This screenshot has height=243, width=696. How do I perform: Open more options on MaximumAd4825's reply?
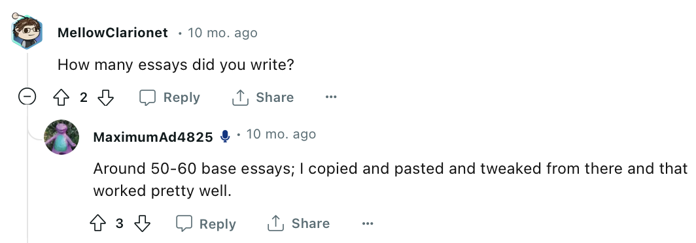[368, 223]
